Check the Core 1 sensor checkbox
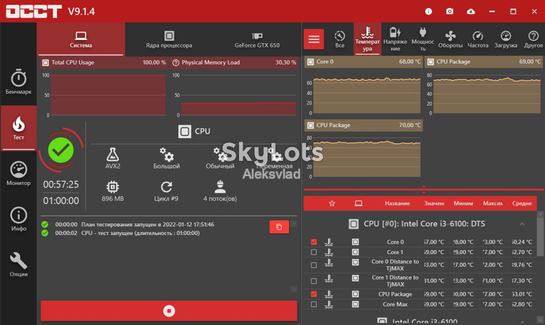The image size is (545, 325). pos(314,252)
